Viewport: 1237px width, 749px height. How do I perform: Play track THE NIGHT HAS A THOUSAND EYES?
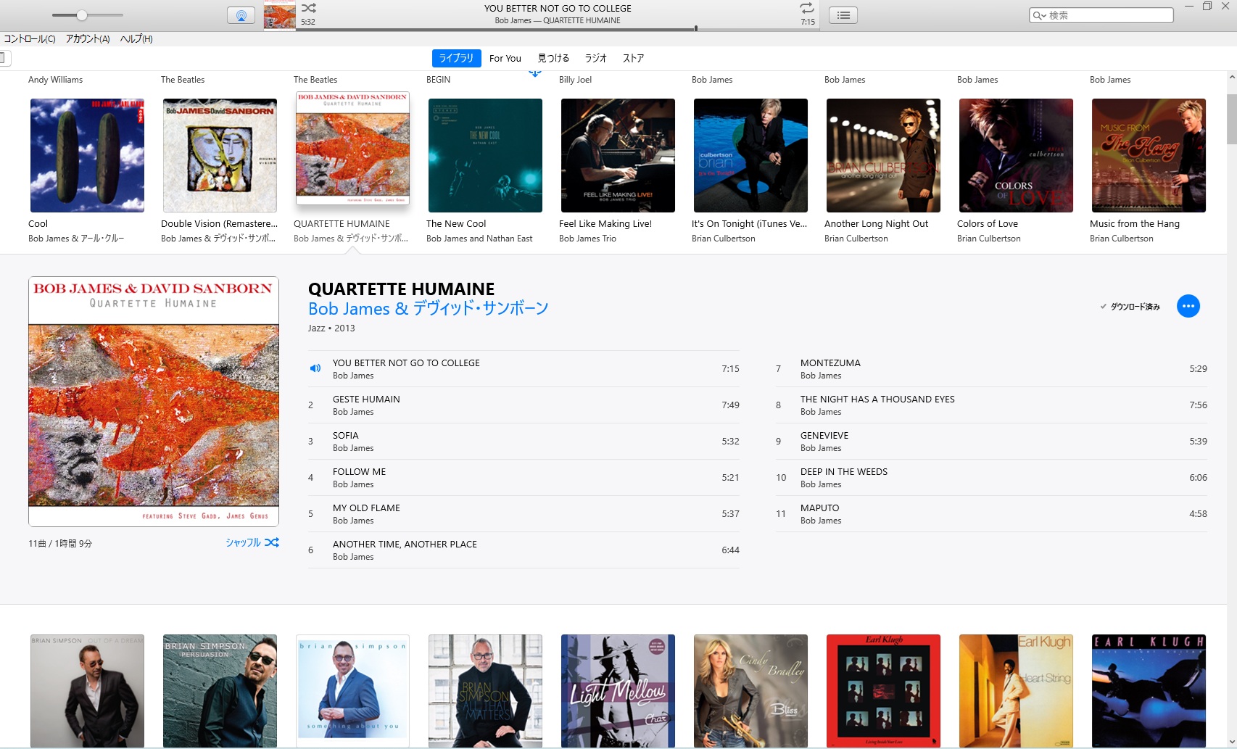point(991,405)
